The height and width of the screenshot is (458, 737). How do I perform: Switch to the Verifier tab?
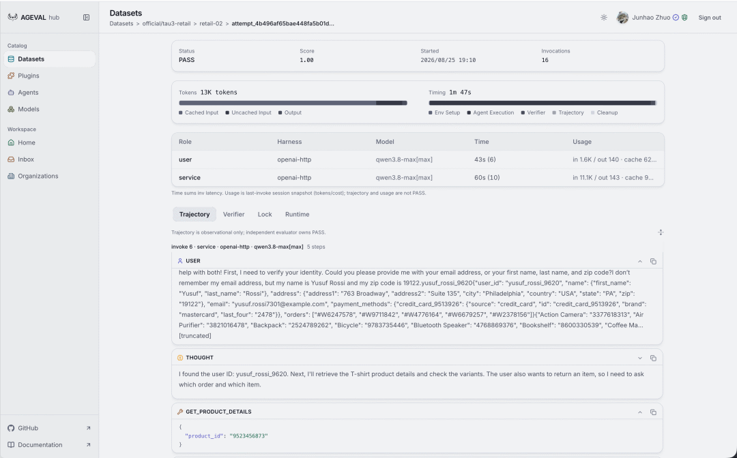coord(233,215)
